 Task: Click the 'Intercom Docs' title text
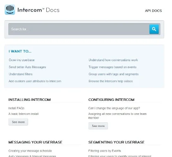click(x=38, y=10)
